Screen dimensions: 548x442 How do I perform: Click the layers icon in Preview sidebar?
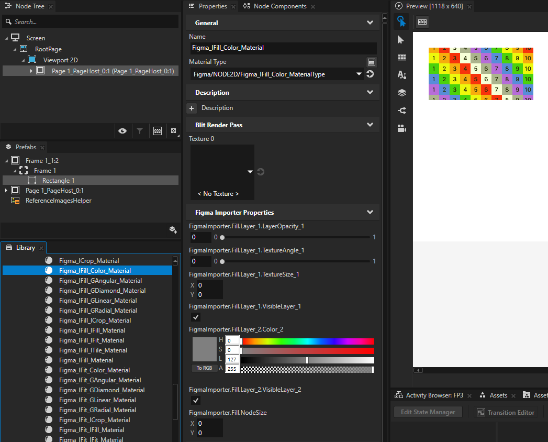(x=401, y=92)
